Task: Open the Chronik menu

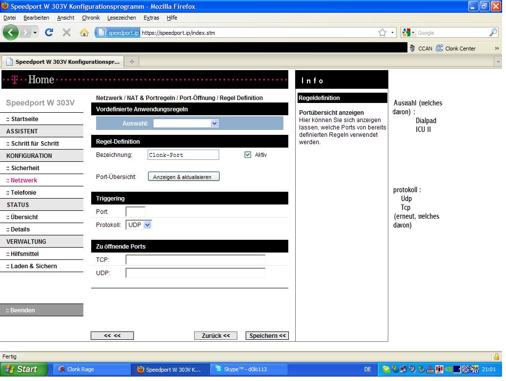Action: tap(91, 18)
